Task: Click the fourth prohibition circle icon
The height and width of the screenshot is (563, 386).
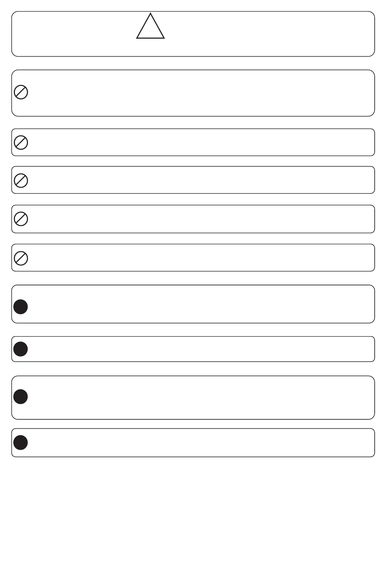Action: click(x=21, y=219)
